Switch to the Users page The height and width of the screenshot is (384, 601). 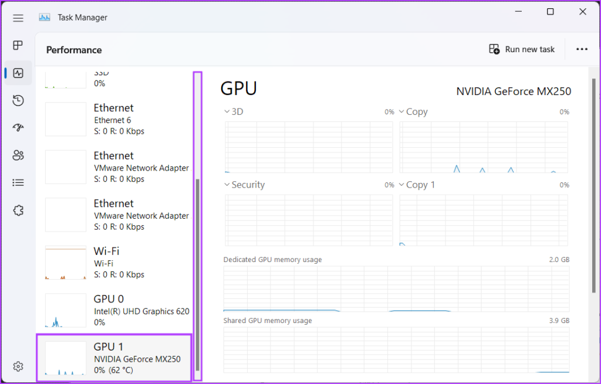[18, 155]
